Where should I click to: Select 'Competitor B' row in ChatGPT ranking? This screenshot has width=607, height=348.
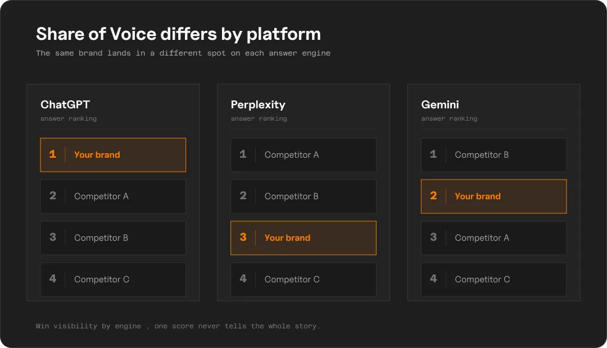(x=113, y=238)
